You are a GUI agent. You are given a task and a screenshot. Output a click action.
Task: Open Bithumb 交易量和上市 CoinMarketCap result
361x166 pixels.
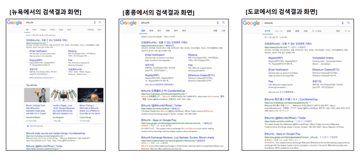[x=163, y=91]
